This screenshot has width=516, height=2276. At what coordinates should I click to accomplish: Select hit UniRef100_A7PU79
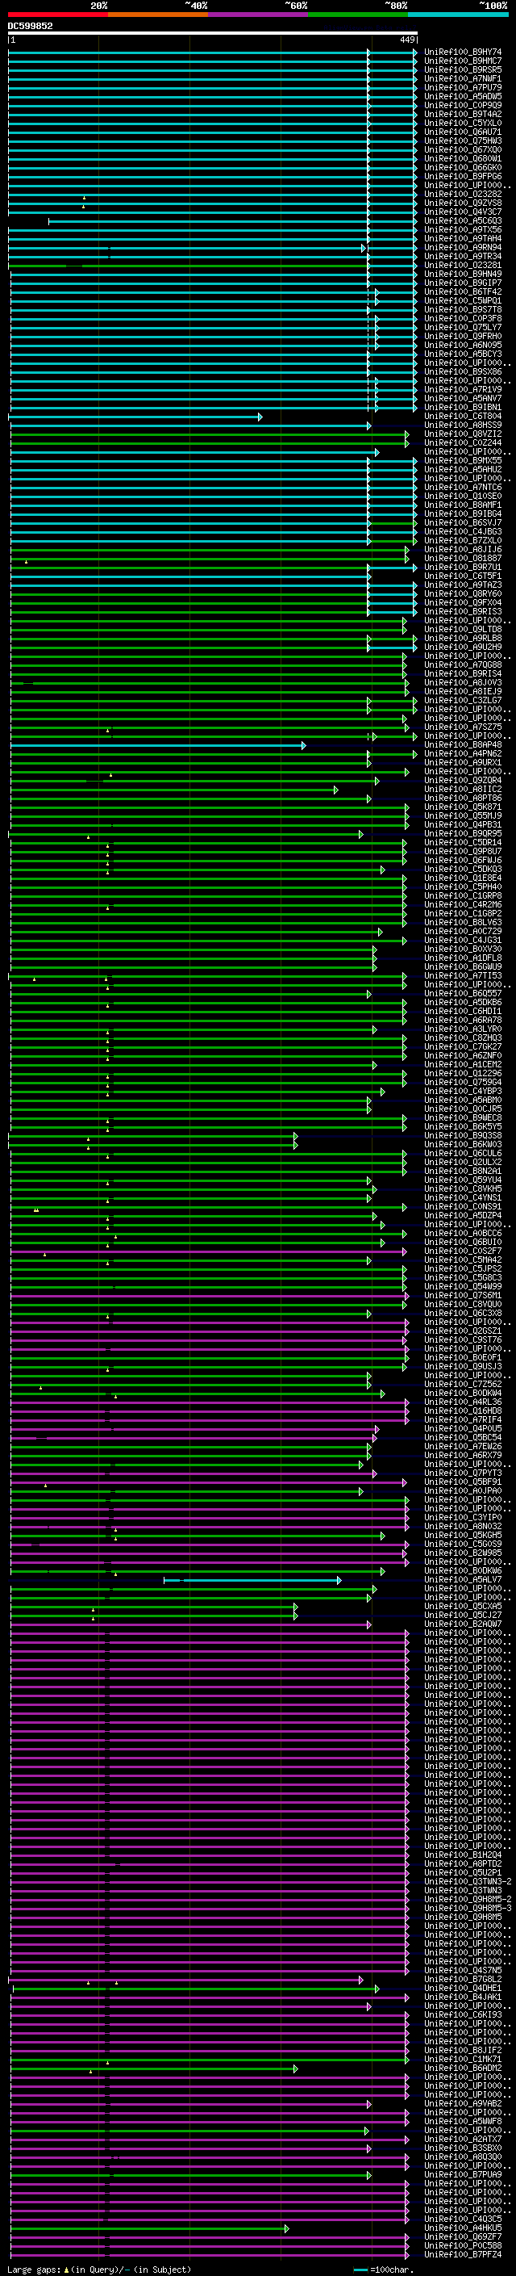click(463, 87)
